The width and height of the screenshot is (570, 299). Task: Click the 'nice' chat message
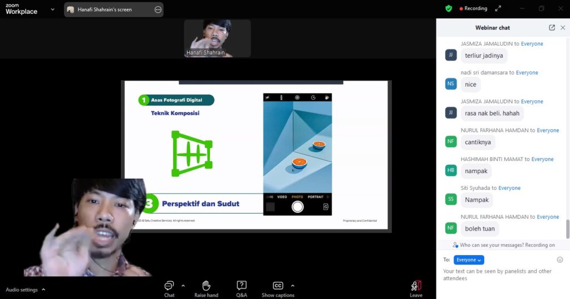(470, 85)
